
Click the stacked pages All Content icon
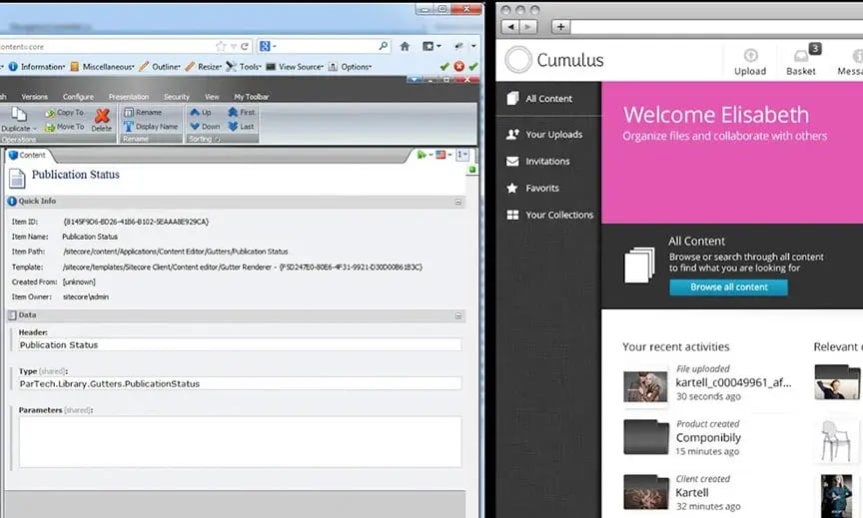(x=639, y=265)
